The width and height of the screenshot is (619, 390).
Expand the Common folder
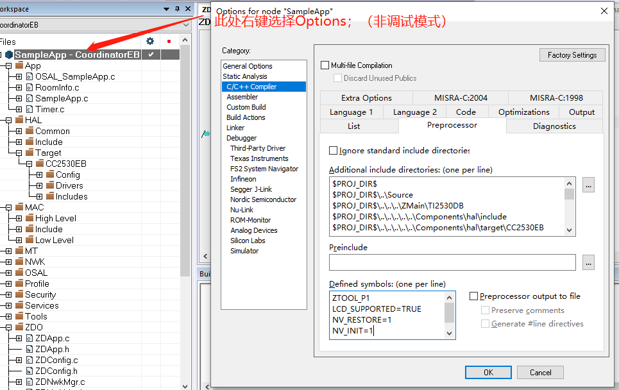point(19,131)
